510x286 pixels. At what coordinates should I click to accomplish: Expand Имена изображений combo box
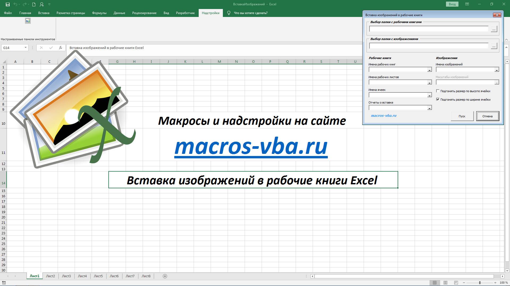(497, 70)
